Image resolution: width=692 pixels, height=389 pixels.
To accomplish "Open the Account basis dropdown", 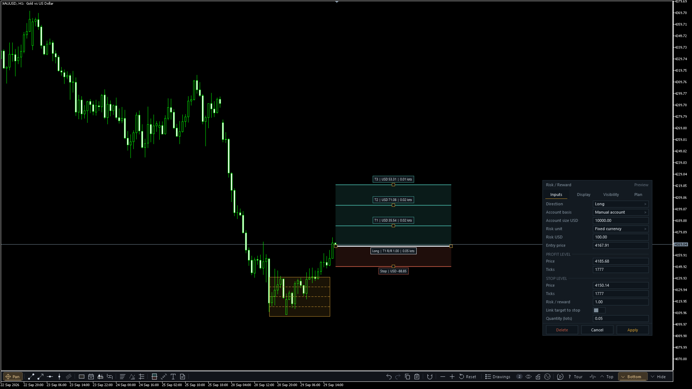I will point(621,212).
